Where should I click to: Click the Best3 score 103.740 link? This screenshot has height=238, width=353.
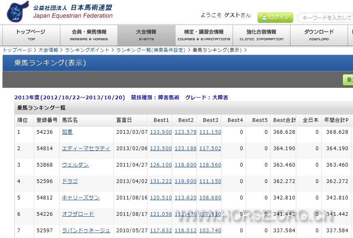[210, 231]
